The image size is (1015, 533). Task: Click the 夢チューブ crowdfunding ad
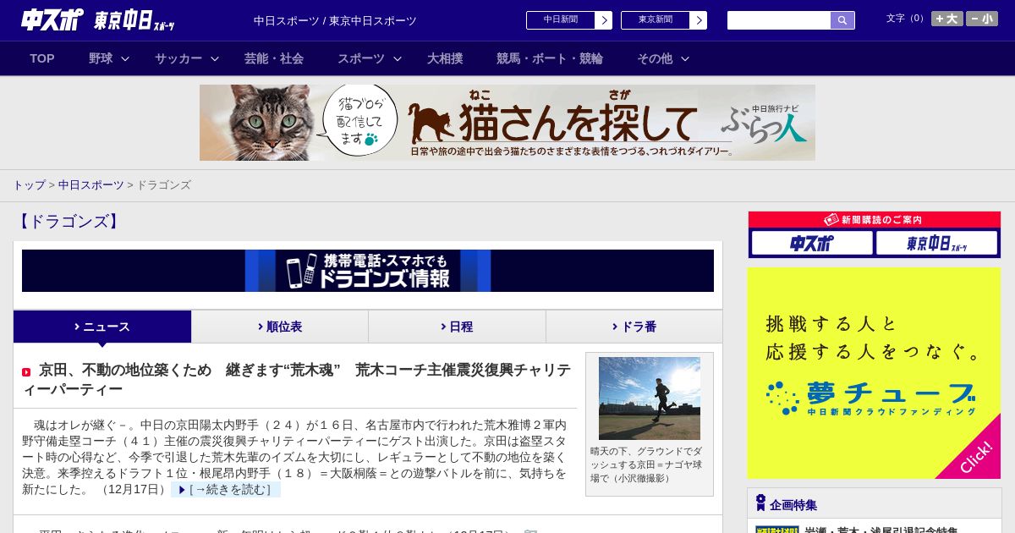click(874, 373)
